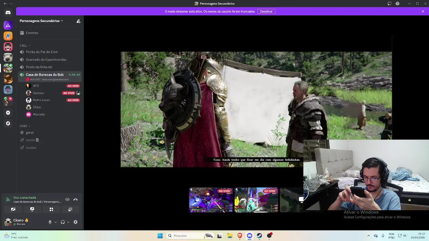
Task: Deafen audio with the headphones button
Action: coord(63,222)
